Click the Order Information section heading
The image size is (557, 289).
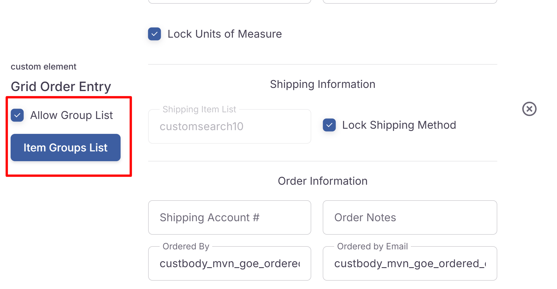(322, 181)
